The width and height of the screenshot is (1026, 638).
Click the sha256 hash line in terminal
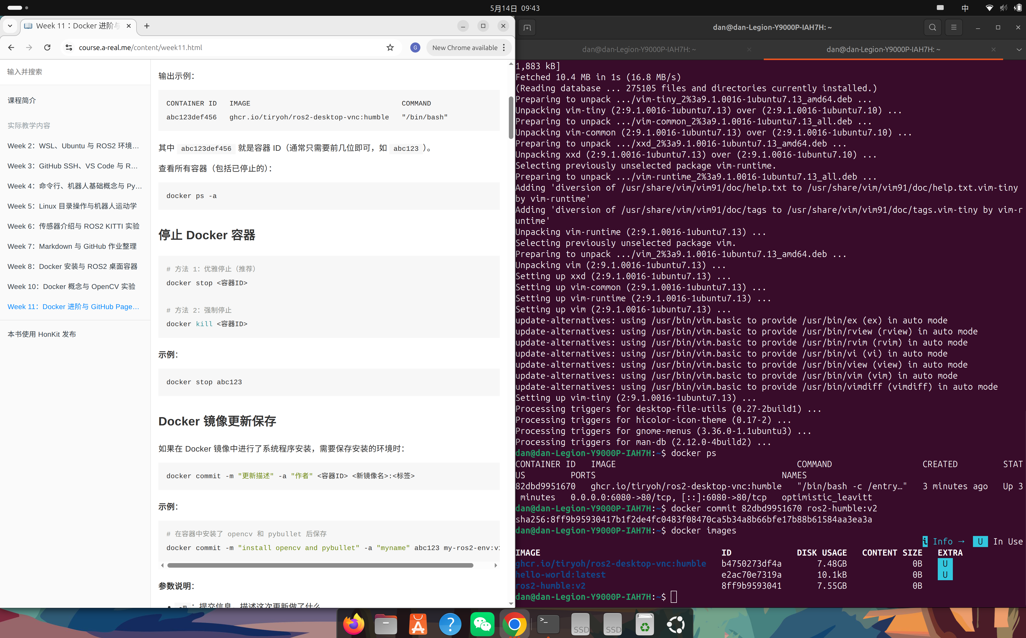click(x=693, y=519)
